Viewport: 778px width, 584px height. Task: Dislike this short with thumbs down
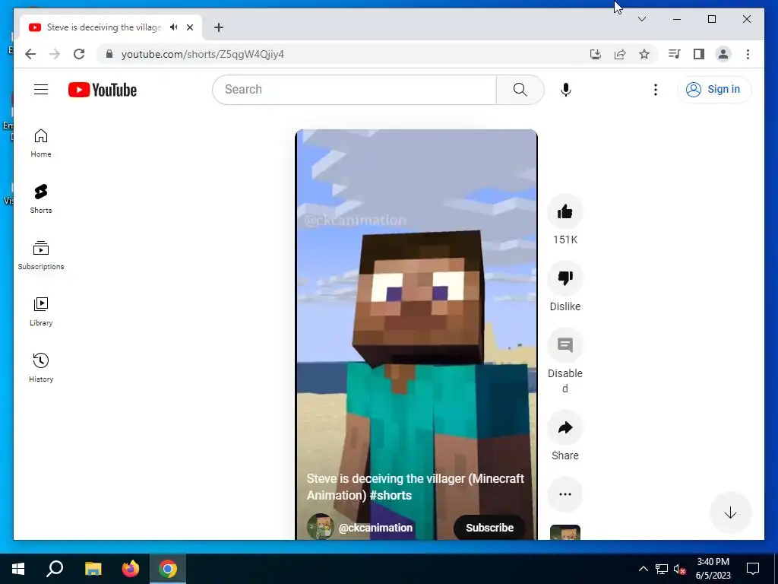[x=565, y=278]
